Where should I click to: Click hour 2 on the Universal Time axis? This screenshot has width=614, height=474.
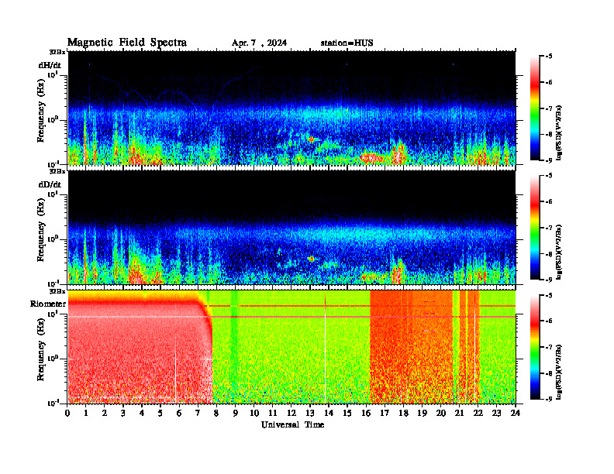[x=105, y=414]
